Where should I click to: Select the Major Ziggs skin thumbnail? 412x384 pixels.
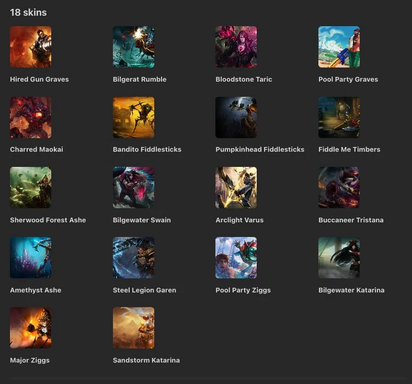31,327
